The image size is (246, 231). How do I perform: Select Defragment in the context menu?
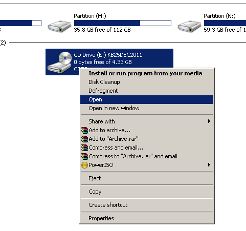pyautogui.click(x=147, y=91)
